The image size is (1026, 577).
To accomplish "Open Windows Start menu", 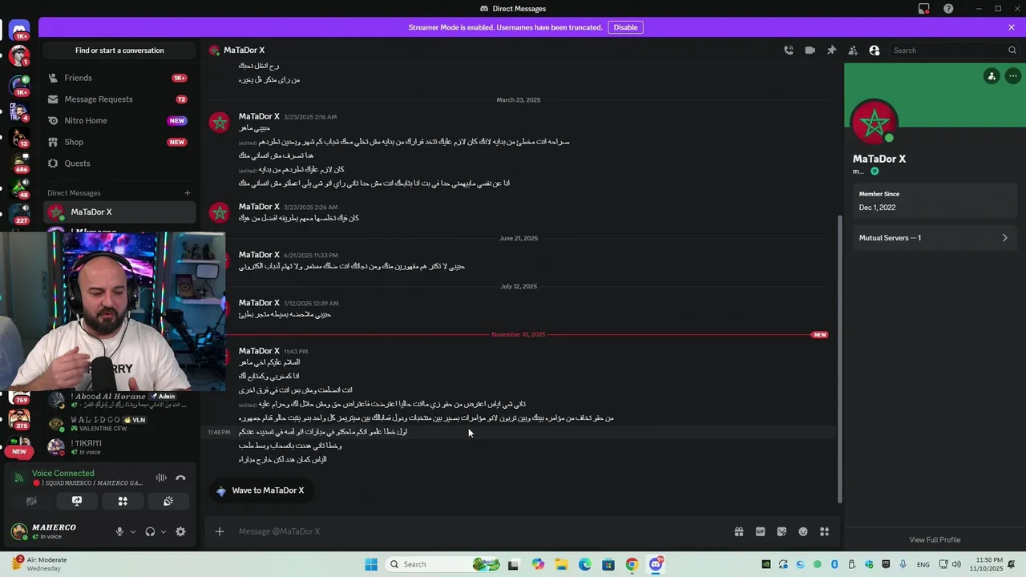I will [x=371, y=564].
